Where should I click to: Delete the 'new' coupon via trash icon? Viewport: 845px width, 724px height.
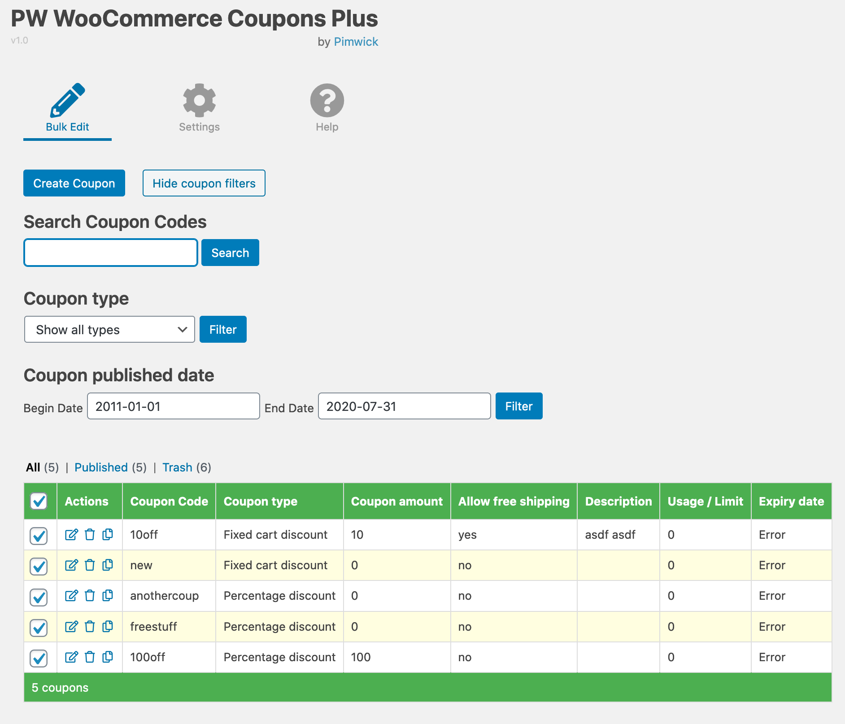tap(90, 565)
